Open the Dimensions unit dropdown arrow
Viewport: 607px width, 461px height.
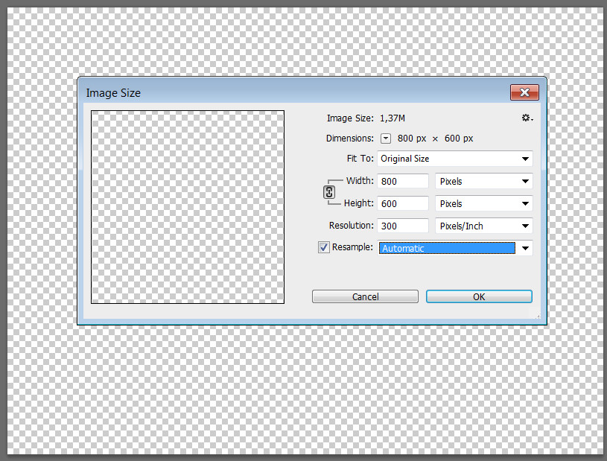[386, 139]
